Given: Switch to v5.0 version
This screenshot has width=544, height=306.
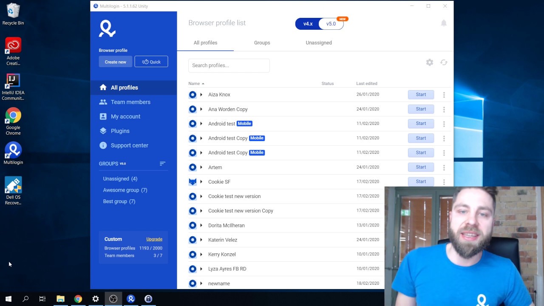Looking at the screenshot, I should coord(331,24).
